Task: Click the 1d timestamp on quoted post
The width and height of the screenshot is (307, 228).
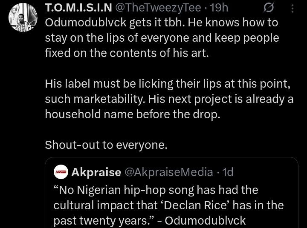Action: tap(228, 172)
